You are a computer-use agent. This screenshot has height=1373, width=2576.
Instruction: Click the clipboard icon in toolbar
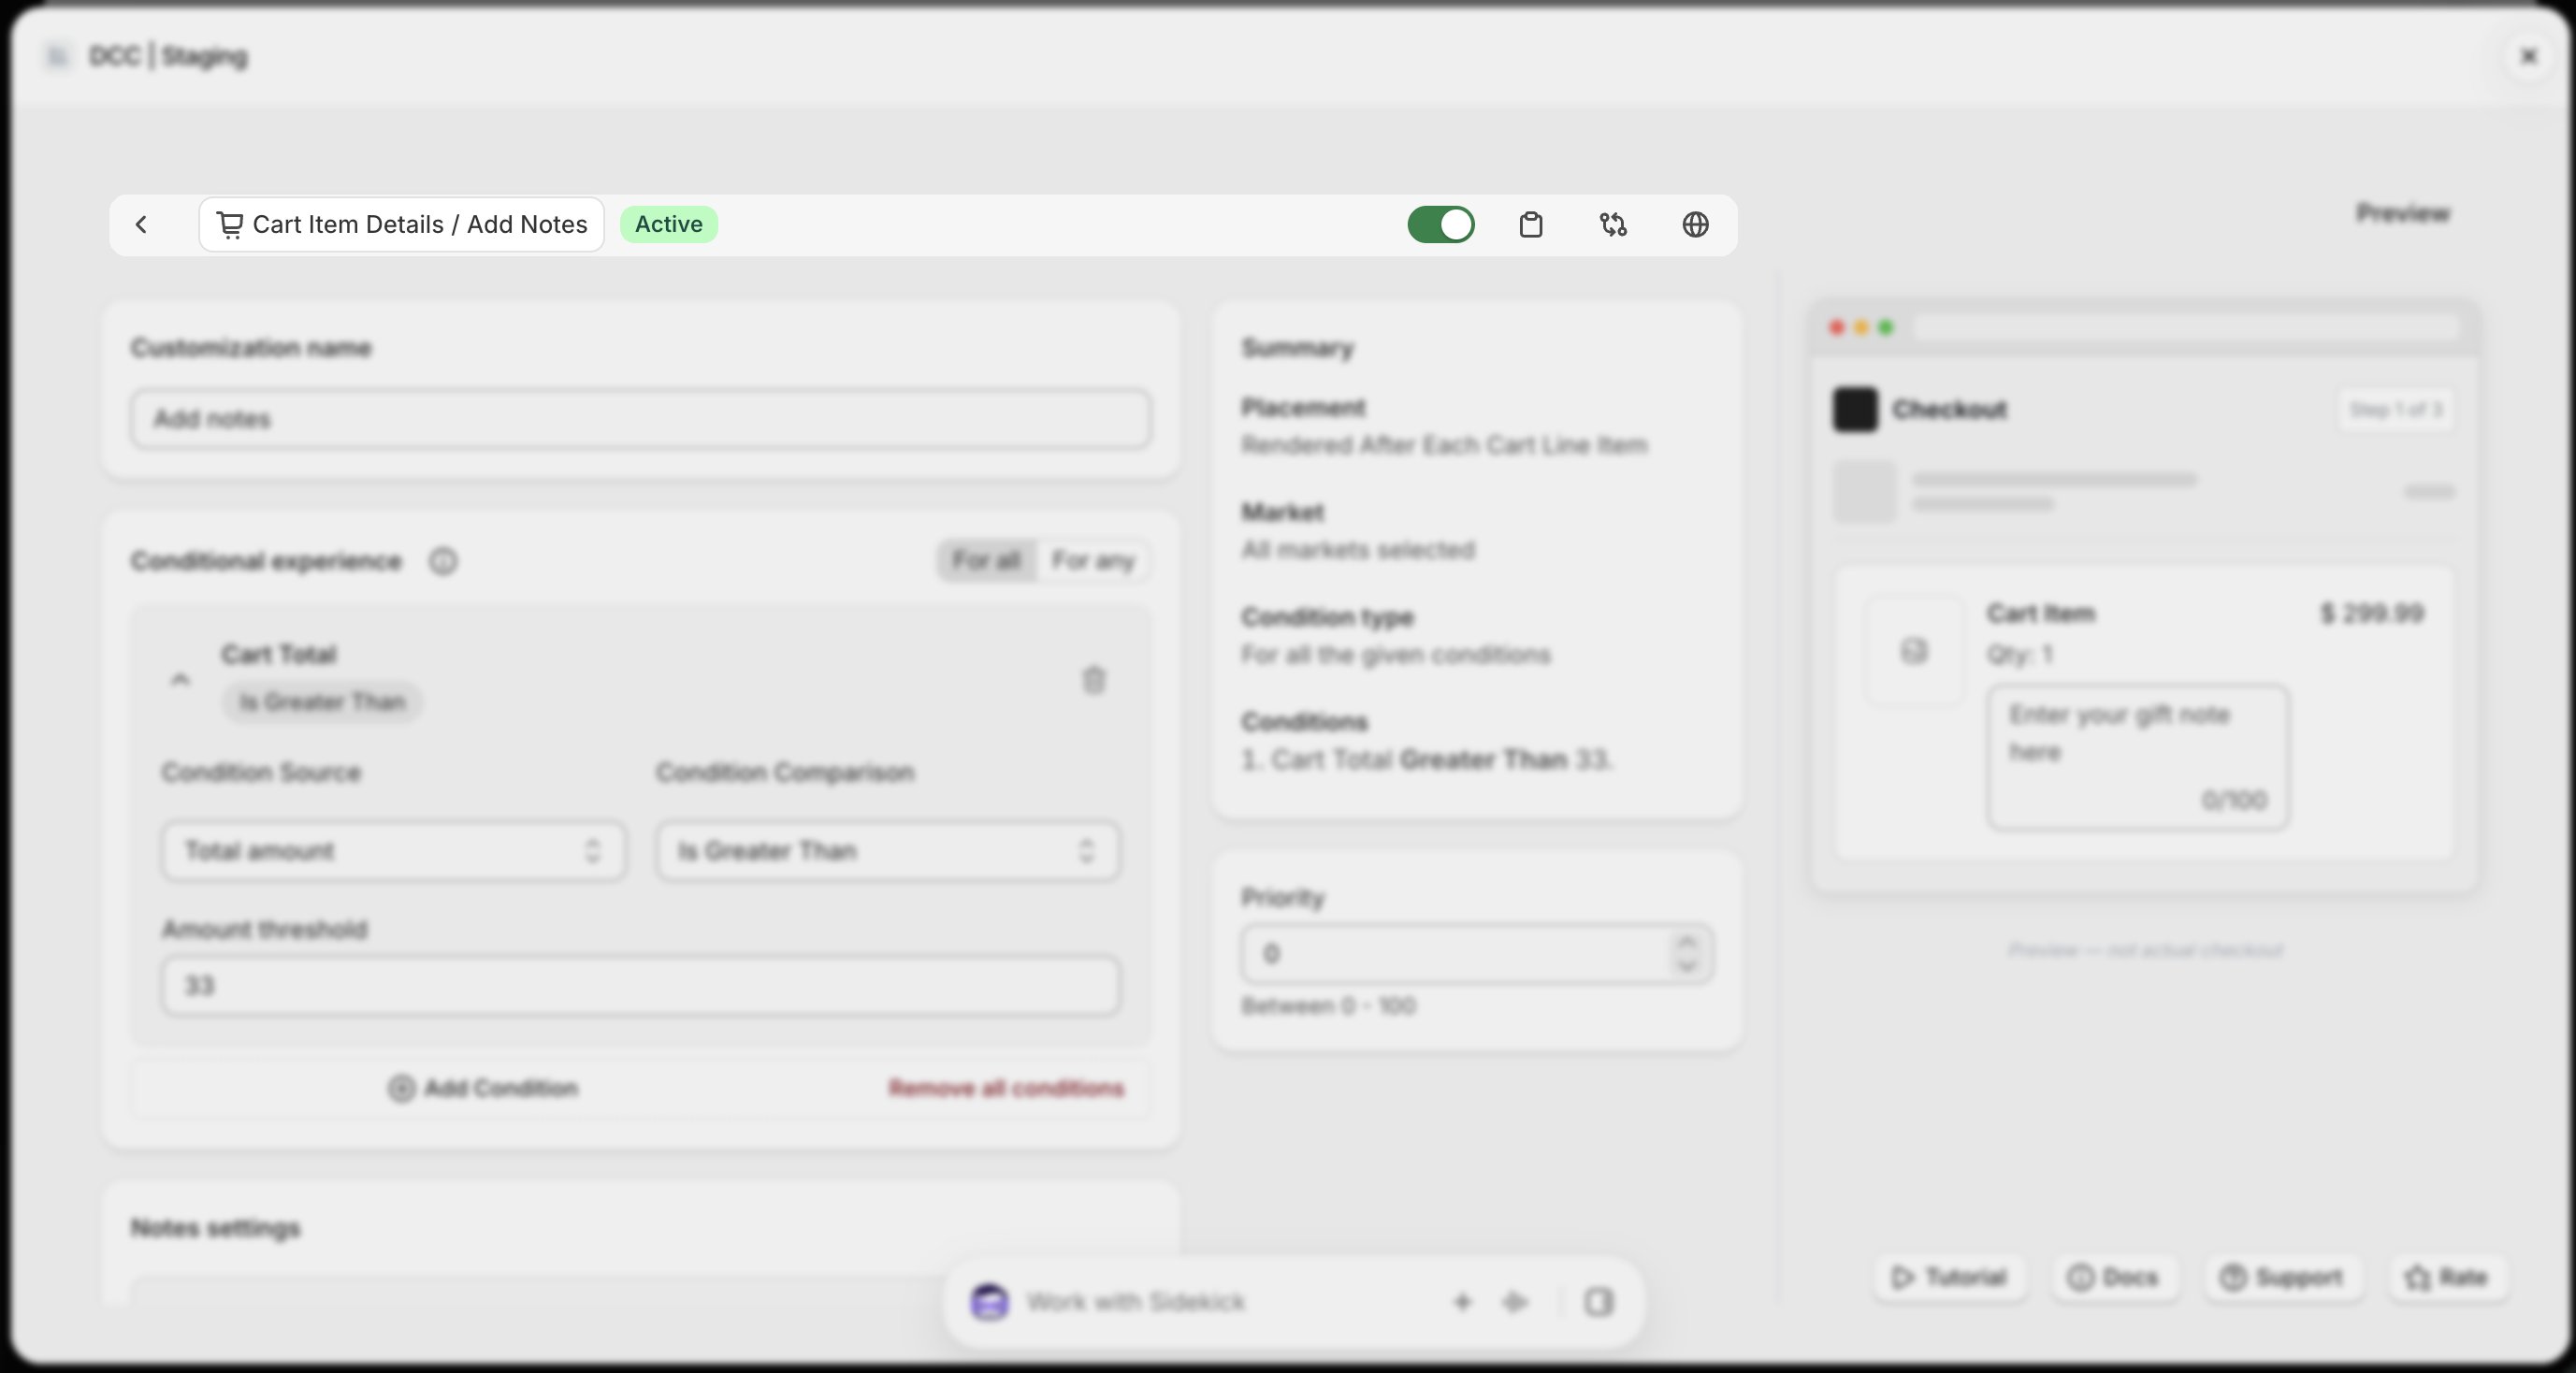(1531, 225)
